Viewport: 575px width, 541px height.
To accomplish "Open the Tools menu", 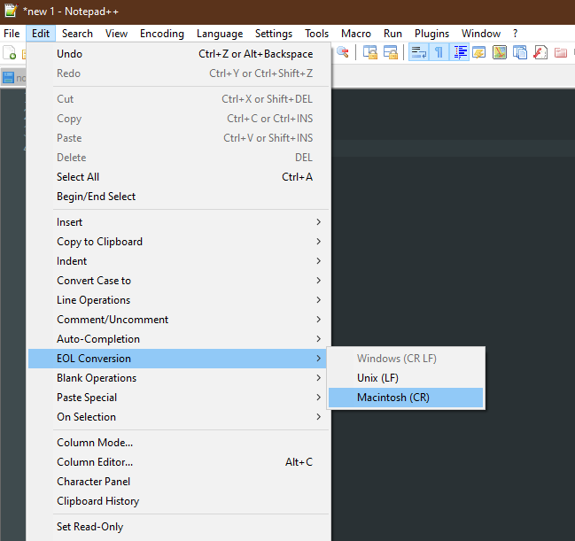I will point(317,34).
